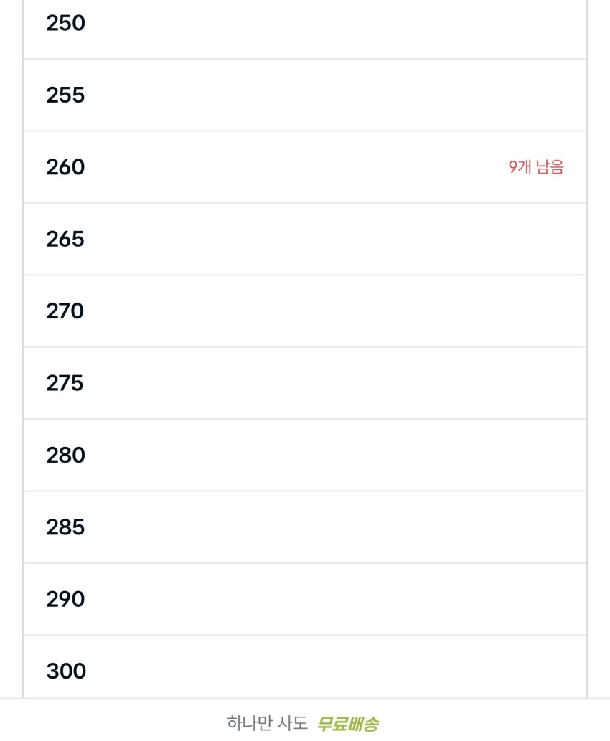Pick the size option just above 255
The width and height of the screenshot is (610, 741).
pos(65,24)
